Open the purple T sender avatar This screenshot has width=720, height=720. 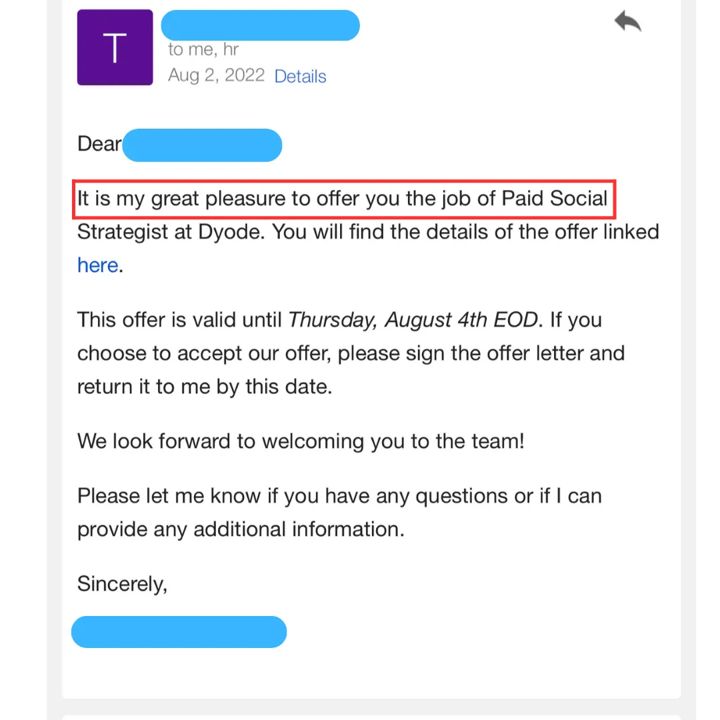pos(115,47)
